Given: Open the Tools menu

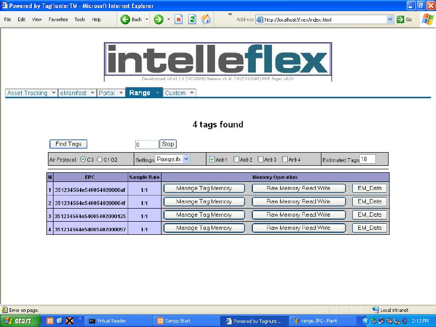Looking at the screenshot, I should (80, 20).
